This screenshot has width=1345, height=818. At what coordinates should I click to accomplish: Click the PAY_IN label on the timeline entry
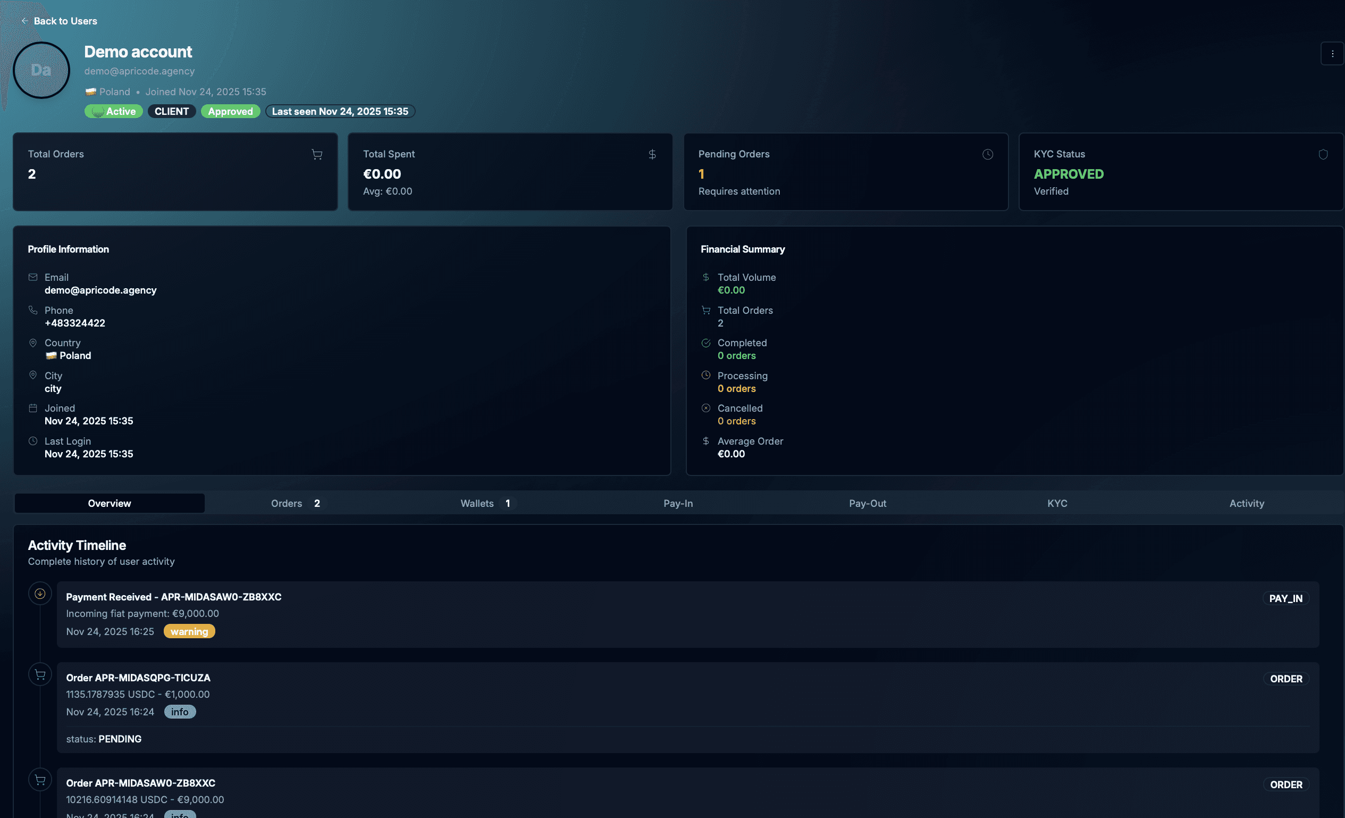point(1285,598)
